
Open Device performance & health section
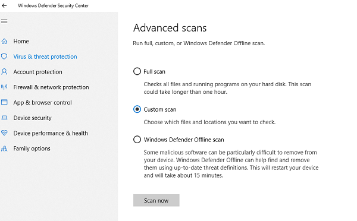click(51, 133)
